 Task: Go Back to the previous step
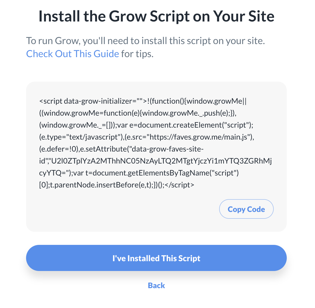pos(156,285)
